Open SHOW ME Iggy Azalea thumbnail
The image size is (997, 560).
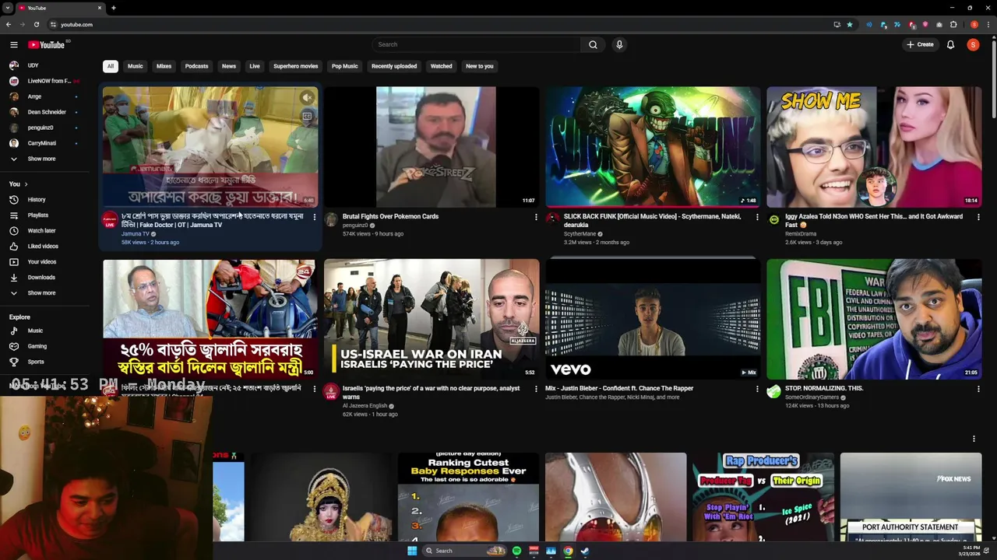click(874, 147)
